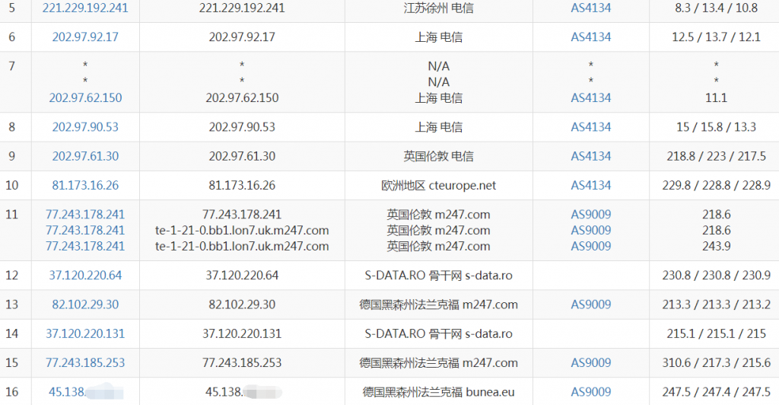Open the blue 202.97.62.150 link in hop 7

click(x=85, y=97)
